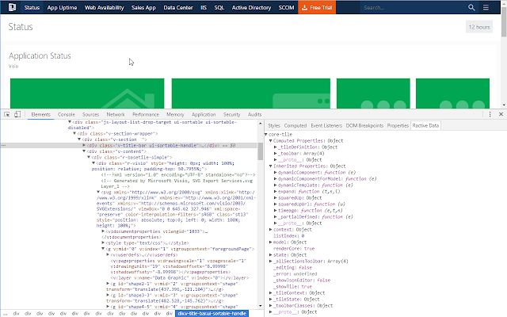This screenshot has height=317, width=507.
Task: Open the Web Availability nav item
Action: (x=104, y=7)
